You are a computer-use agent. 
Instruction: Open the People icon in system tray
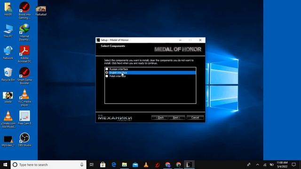(249, 165)
